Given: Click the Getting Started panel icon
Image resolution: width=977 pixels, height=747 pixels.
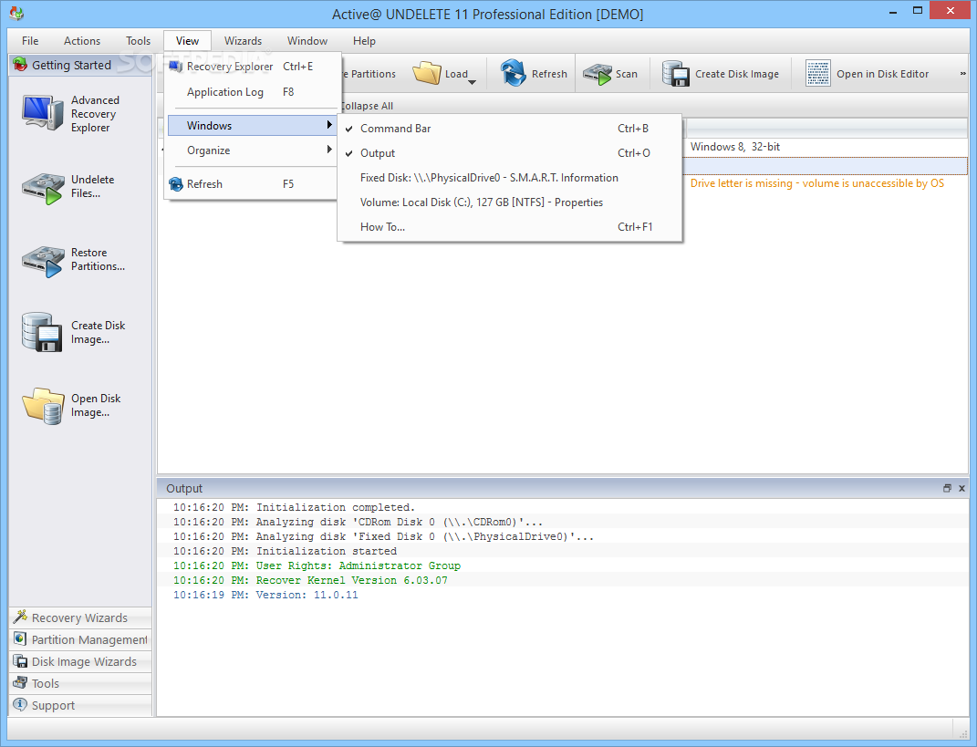Looking at the screenshot, I should click(20, 65).
